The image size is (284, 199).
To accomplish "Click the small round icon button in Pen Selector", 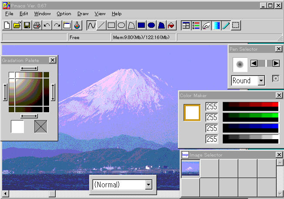I will pyautogui.click(x=275, y=79).
